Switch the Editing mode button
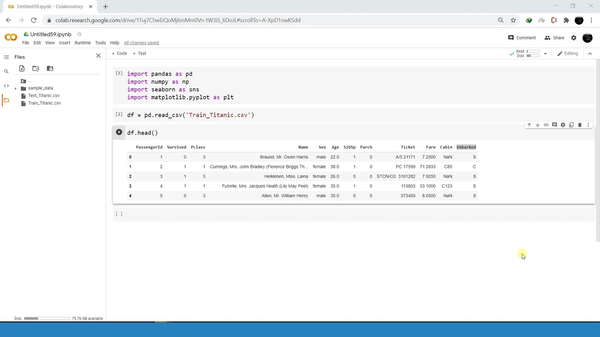 click(x=568, y=53)
